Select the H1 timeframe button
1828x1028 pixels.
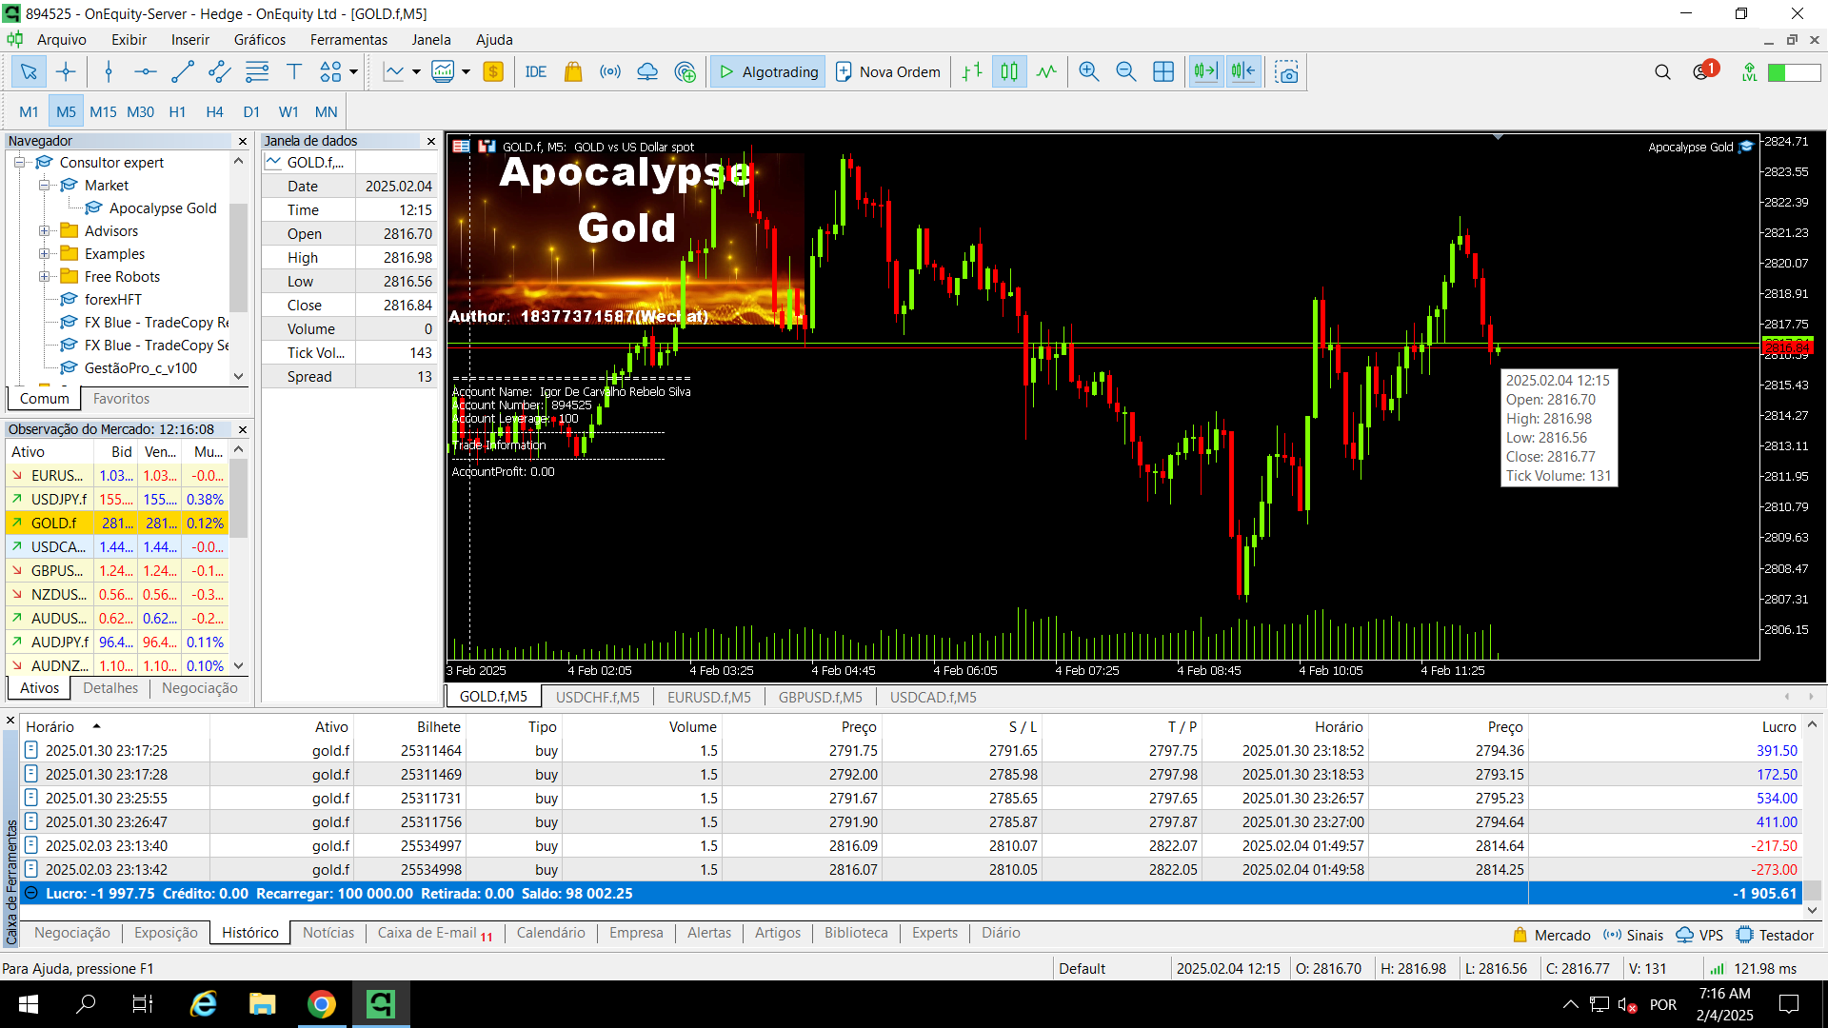tap(177, 112)
